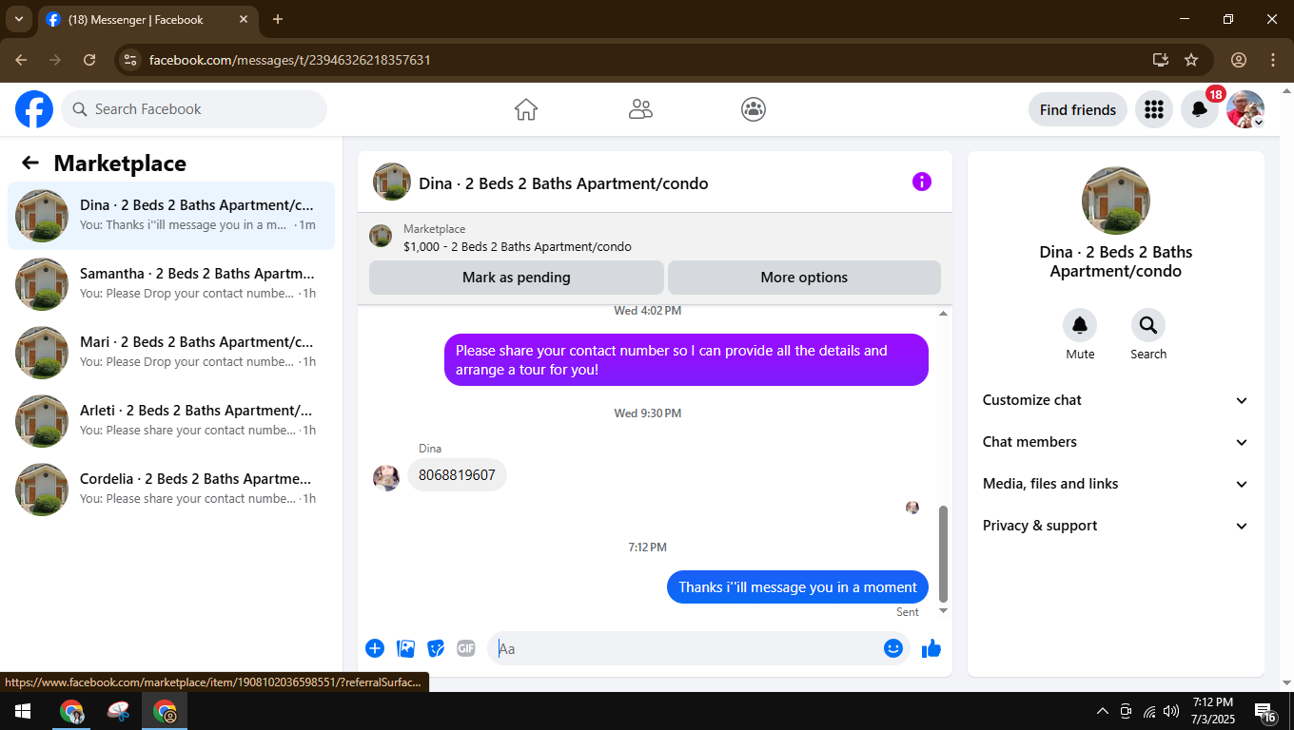1294x730 pixels.
Task: View site information icon in address bar
Action: pos(130,60)
